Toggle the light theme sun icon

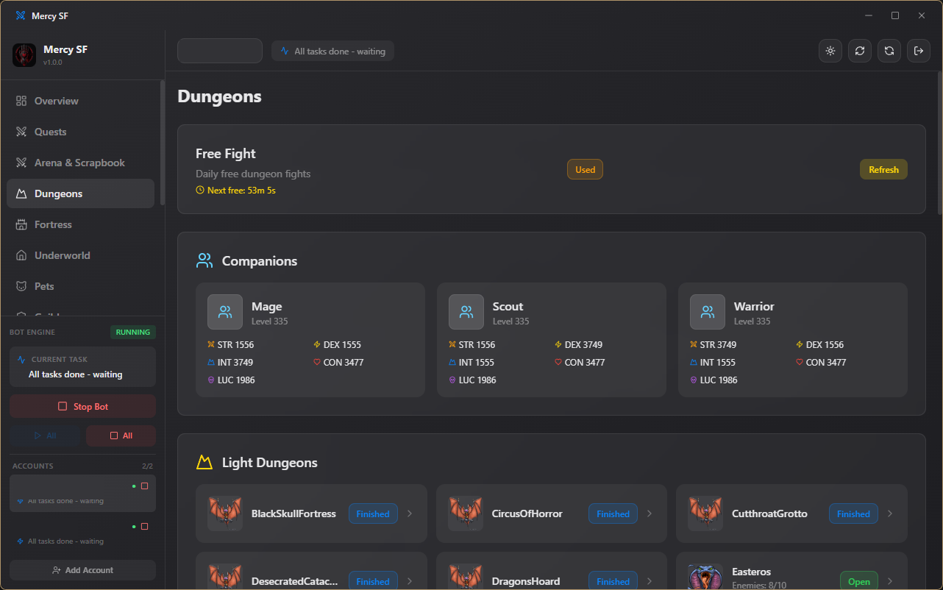coord(830,51)
